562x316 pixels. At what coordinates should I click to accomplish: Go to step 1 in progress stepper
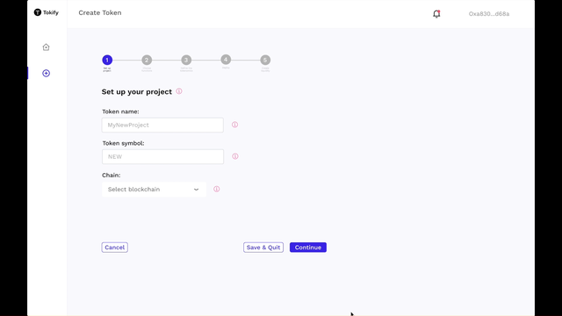point(107,60)
